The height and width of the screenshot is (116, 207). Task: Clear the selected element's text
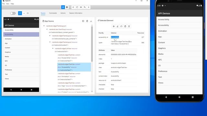pyautogui.click(x=121, y=26)
